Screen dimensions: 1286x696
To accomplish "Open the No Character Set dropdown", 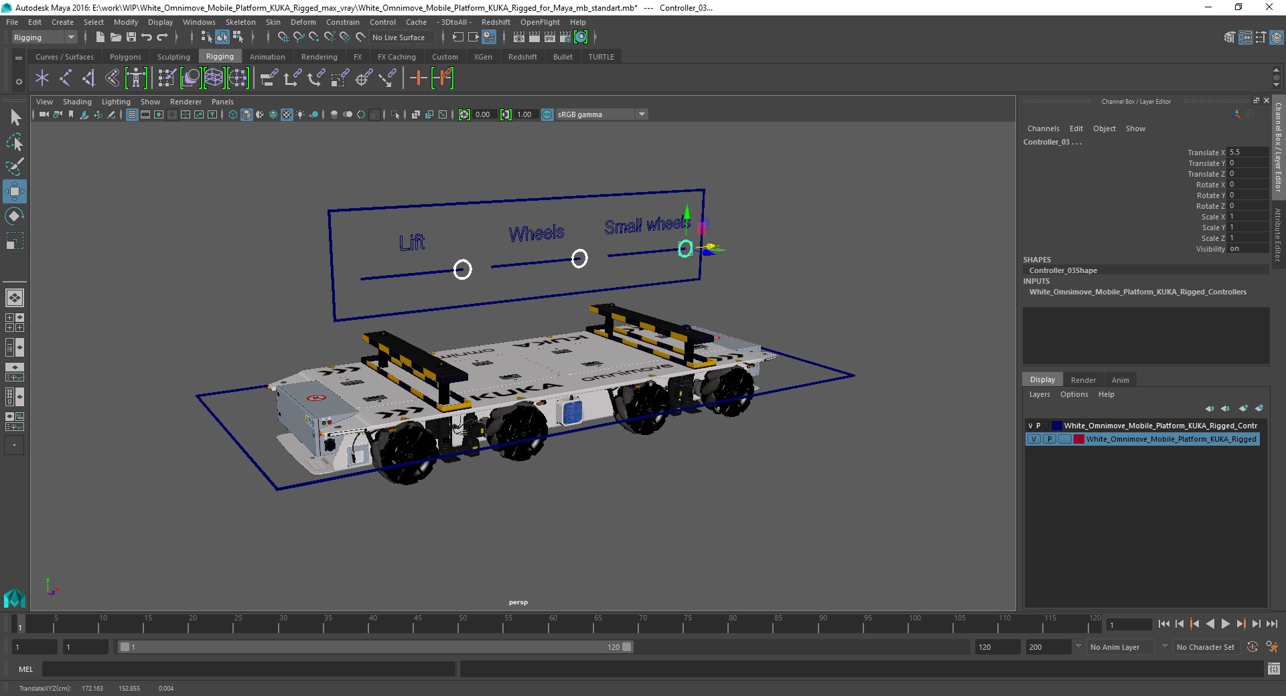I will click(1206, 647).
